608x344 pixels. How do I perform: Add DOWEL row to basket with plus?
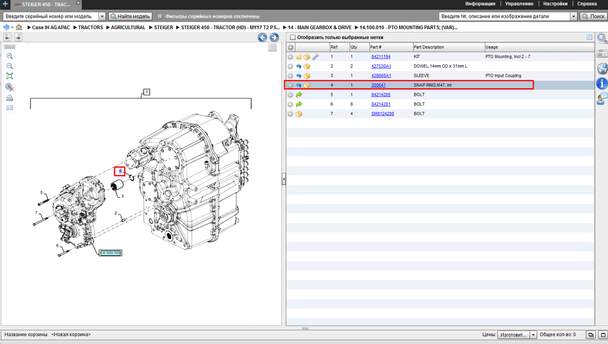pyautogui.click(x=290, y=66)
